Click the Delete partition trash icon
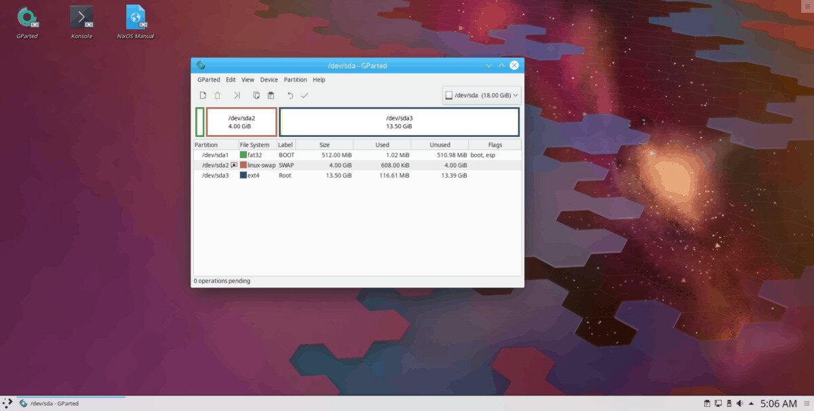 pyautogui.click(x=218, y=96)
